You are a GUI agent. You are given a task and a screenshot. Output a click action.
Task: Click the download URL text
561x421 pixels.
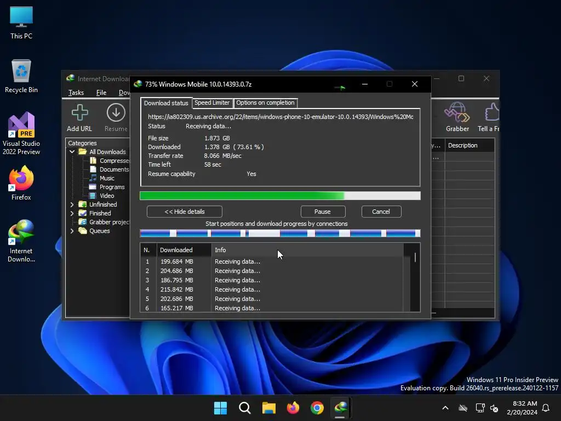280,117
